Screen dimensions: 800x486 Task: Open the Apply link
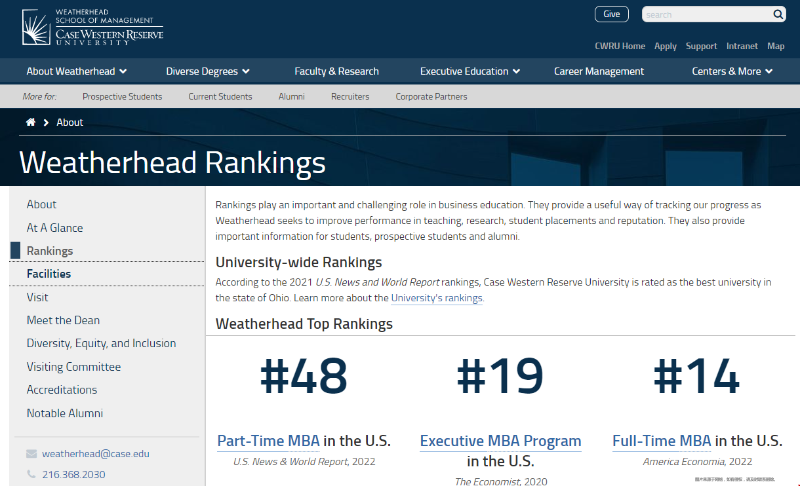tap(666, 46)
